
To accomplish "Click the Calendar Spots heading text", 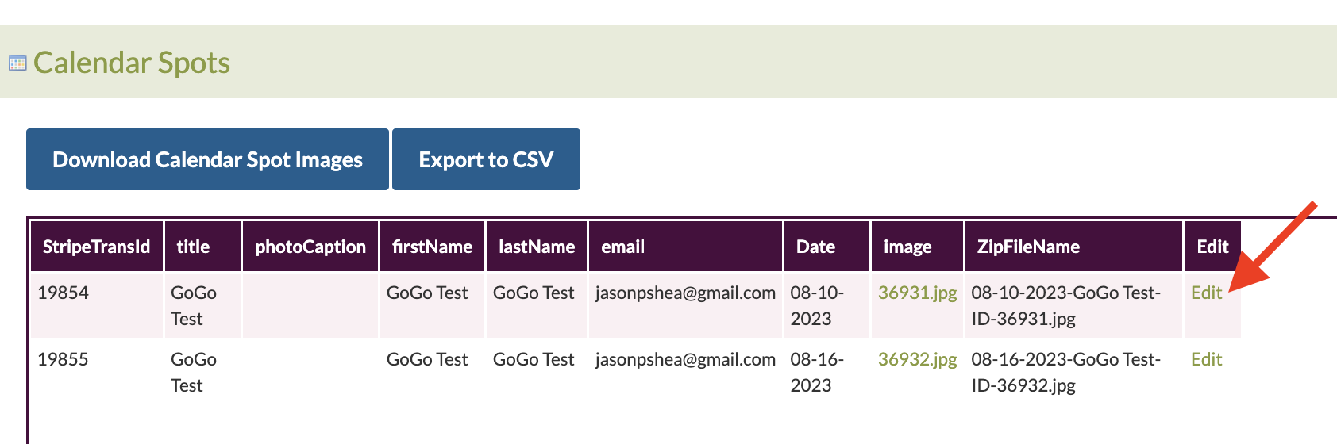I will [x=132, y=63].
